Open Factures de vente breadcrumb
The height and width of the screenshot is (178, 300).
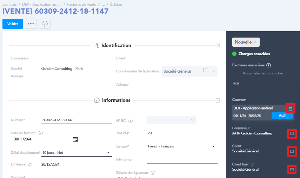point(82,4)
